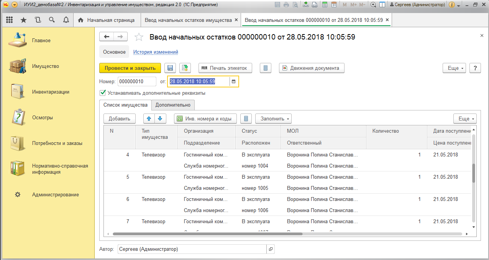Open the document-level Еще dropdown near help
Screen dimensions: 489x260
[x=454, y=68]
